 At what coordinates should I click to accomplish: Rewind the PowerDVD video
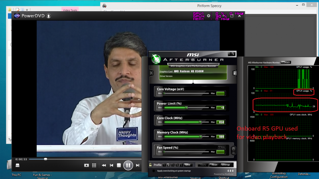104,165
